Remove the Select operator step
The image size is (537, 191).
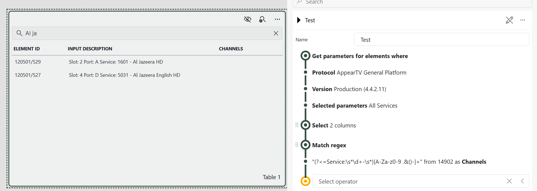(x=509, y=181)
